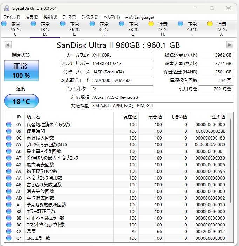Open the 機能(U) menu

click(50, 17)
